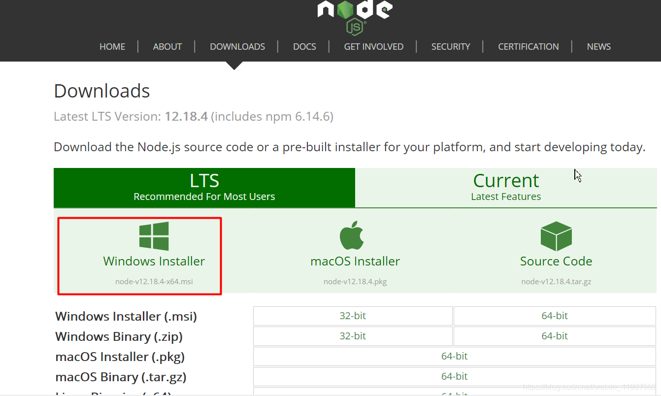This screenshot has width=661, height=396.
Task: Download 64-bit macOS Installer (.pkg)
Action: point(454,356)
